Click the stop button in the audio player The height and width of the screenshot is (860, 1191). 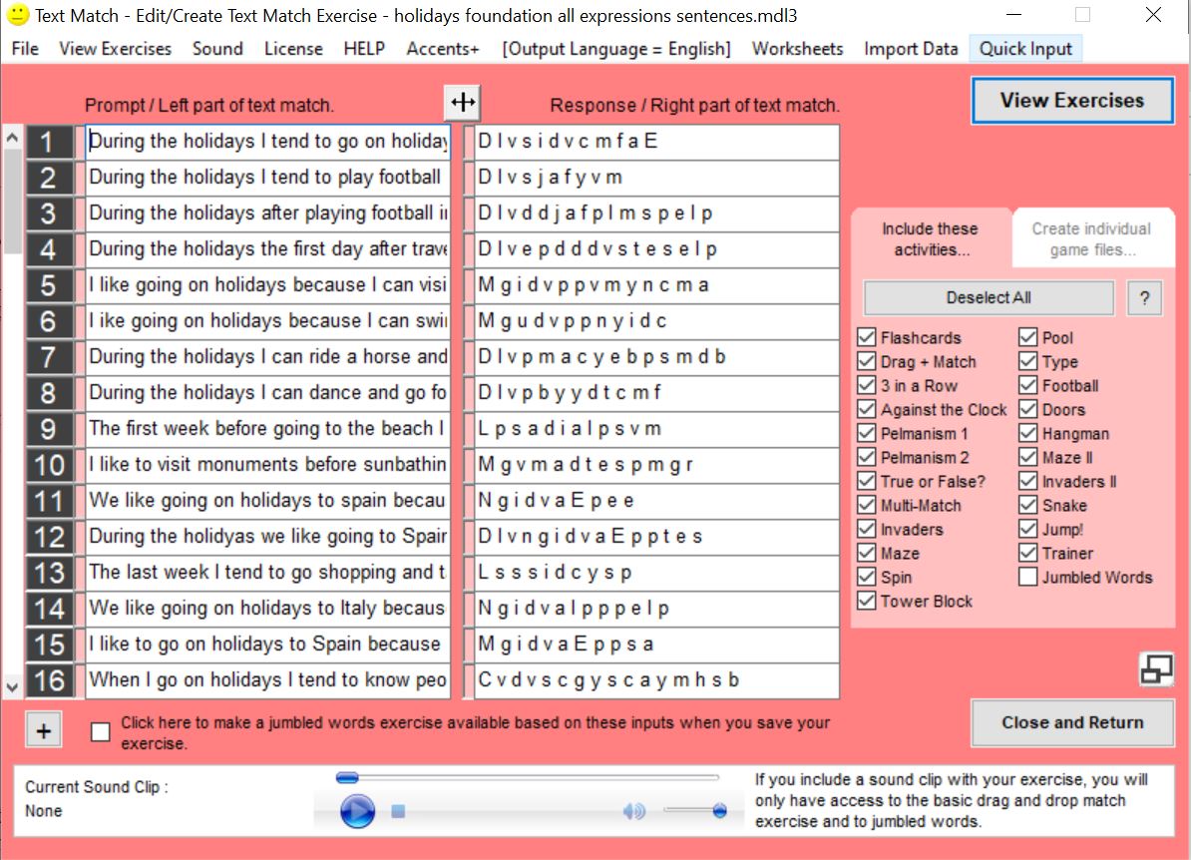tap(398, 811)
